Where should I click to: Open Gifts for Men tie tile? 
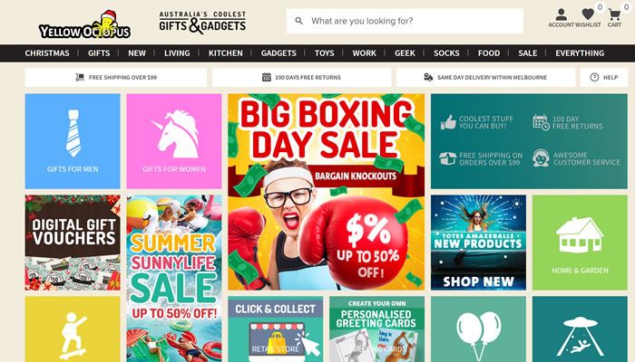click(73, 141)
